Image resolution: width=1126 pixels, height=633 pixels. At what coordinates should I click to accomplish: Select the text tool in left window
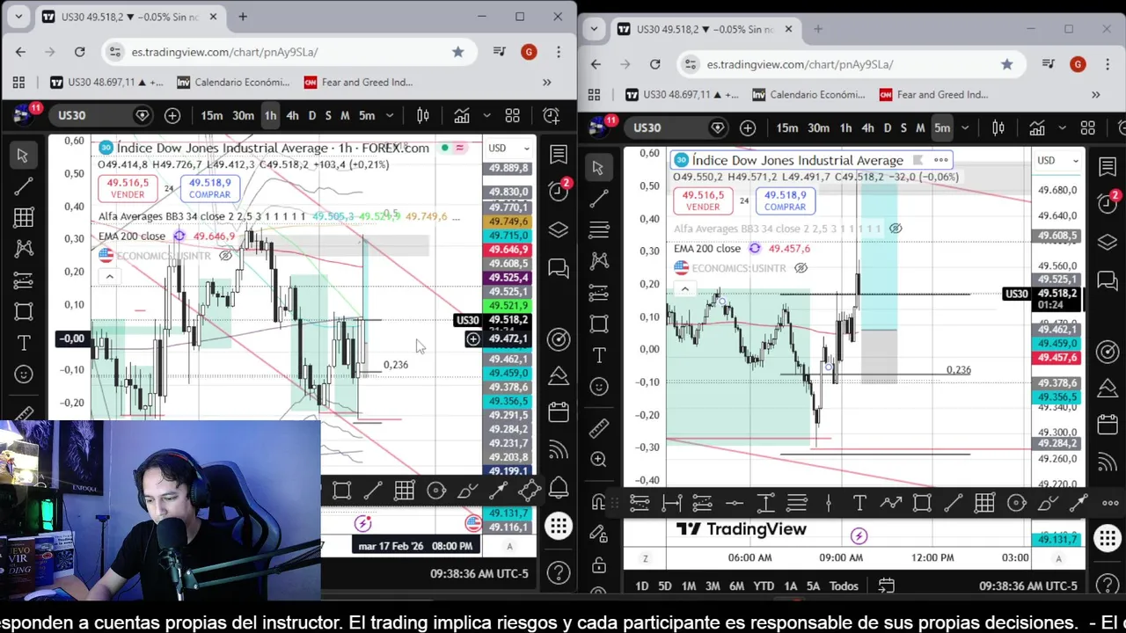pyautogui.click(x=23, y=344)
